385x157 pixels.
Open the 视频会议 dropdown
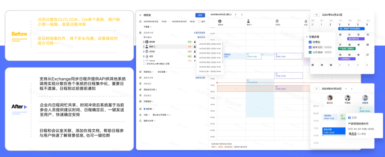(149, 72)
